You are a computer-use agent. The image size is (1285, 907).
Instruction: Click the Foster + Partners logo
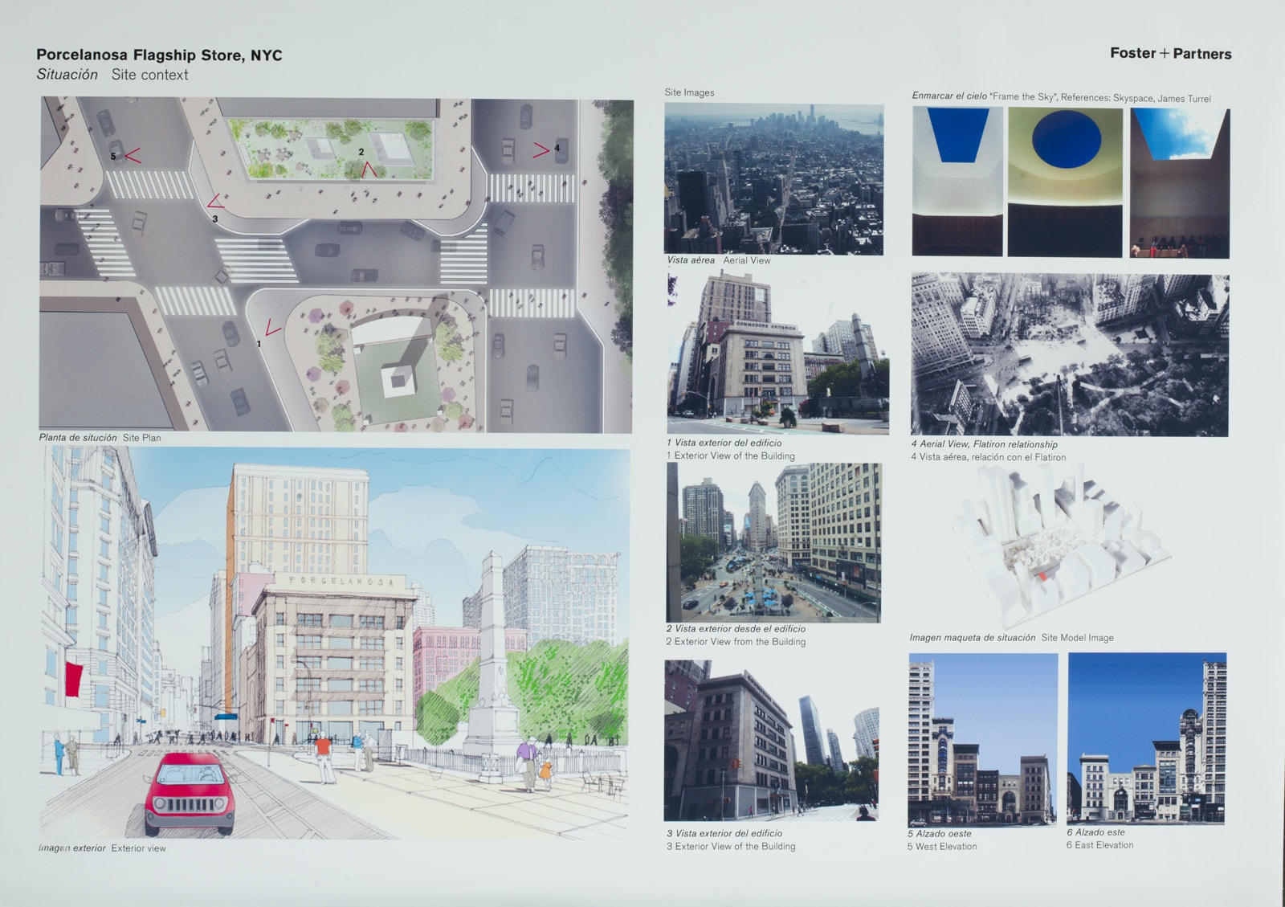point(1170,54)
